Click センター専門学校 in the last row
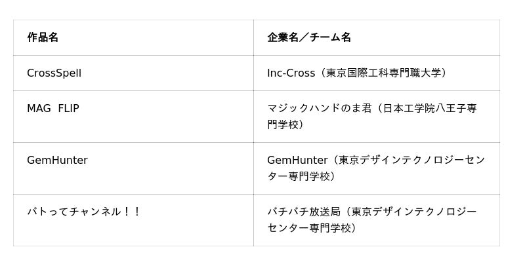Viewport: 525px width, 266px height. pos(308,227)
